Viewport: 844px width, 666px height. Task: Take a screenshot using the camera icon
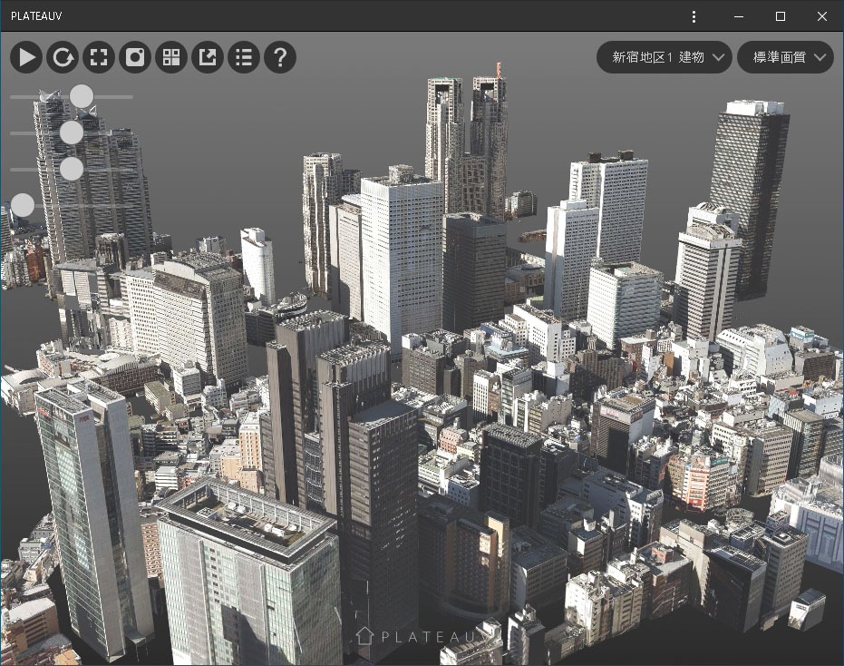point(135,57)
